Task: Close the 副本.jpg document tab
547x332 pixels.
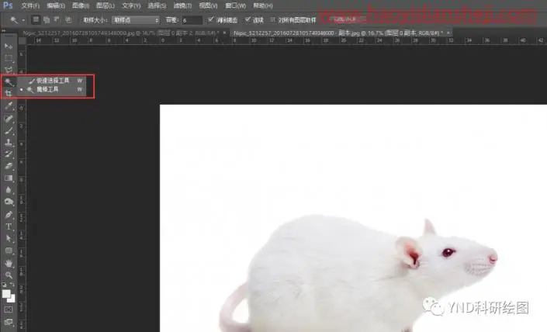Action: coord(448,33)
